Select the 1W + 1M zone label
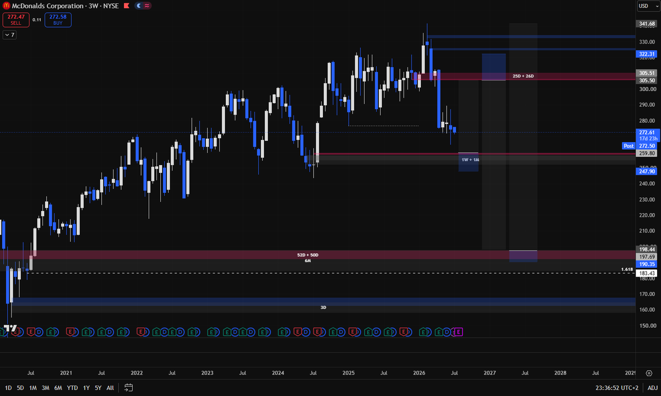Viewport: 661px width, 396px height. pos(470,159)
